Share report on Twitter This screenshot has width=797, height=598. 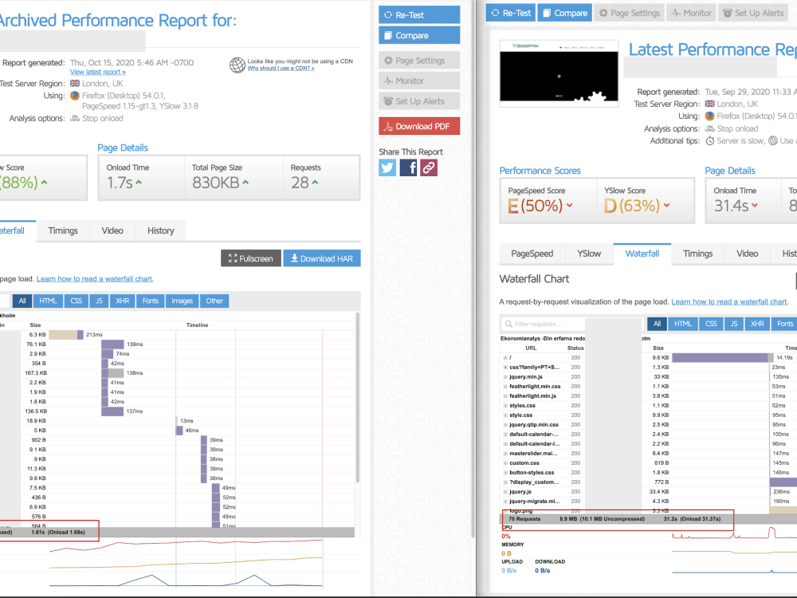[387, 167]
